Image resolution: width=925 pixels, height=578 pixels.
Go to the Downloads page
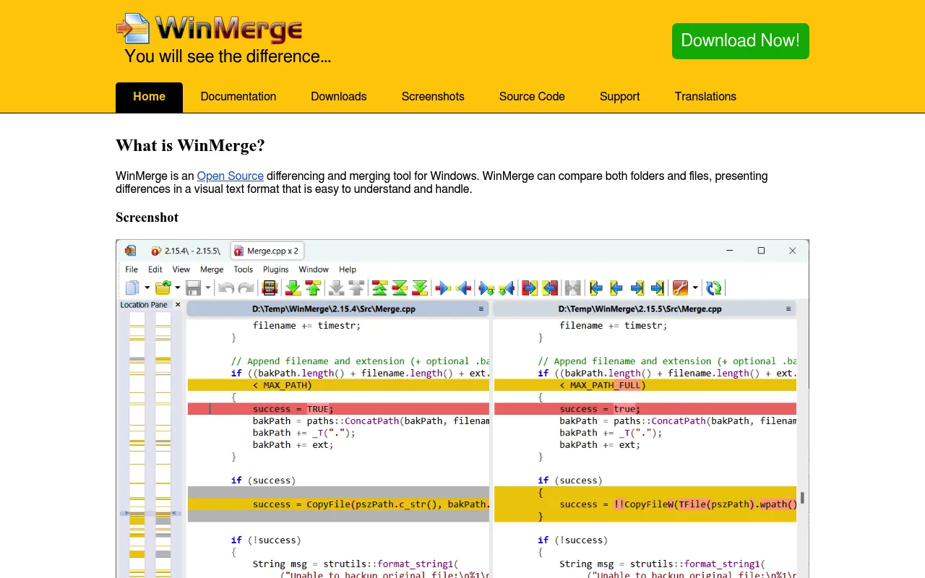pos(339,97)
